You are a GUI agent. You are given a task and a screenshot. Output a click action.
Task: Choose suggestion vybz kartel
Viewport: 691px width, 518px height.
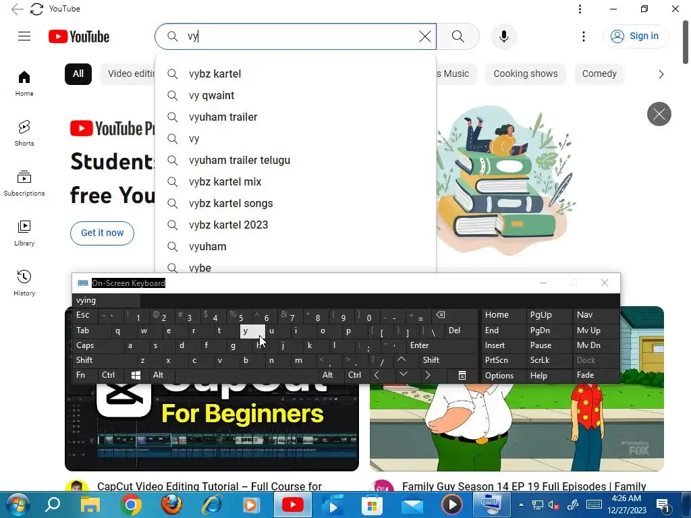pyautogui.click(x=296, y=74)
